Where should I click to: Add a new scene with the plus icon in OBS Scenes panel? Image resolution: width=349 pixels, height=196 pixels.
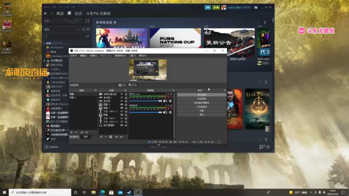pos(72,132)
